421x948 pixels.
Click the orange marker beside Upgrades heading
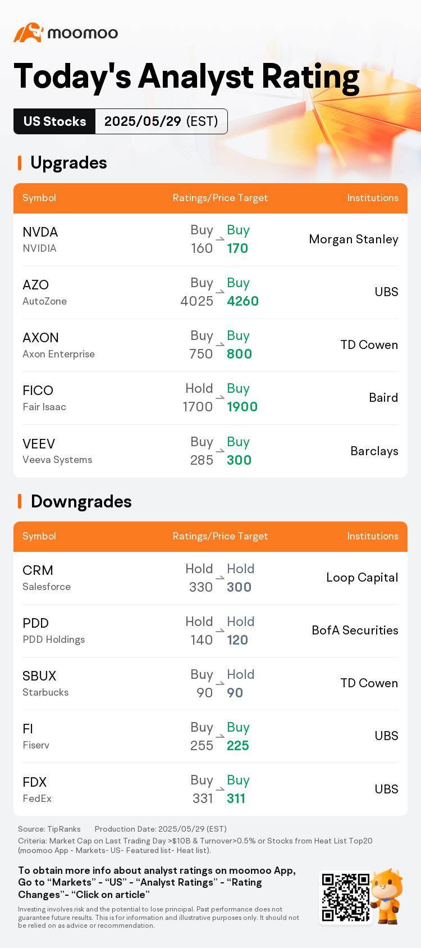pos(20,163)
